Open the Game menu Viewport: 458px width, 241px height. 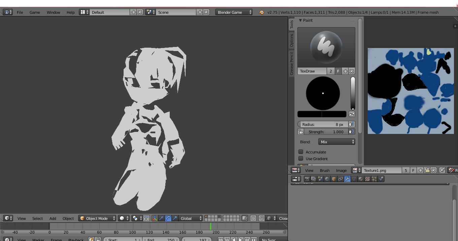pyautogui.click(x=35, y=12)
